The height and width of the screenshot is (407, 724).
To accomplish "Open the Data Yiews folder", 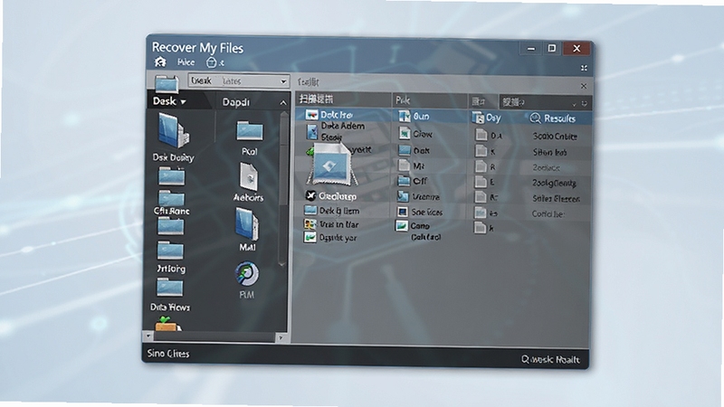I will (x=170, y=288).
